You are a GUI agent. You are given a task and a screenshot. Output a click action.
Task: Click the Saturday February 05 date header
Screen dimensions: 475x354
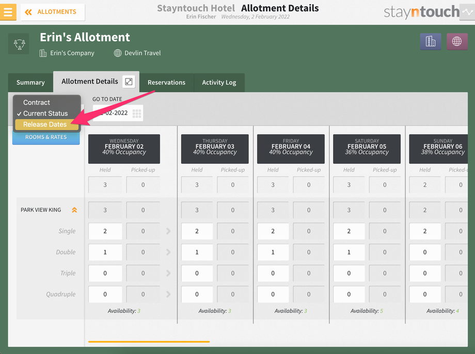point(367,149)
